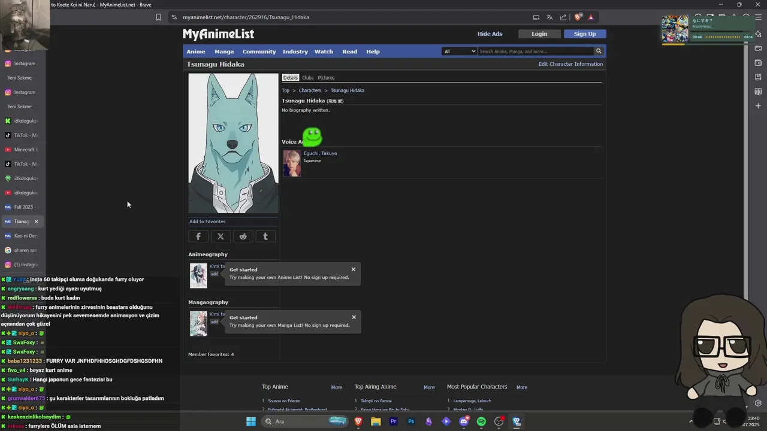Switch to aharen san Google tab
This screenshot has height=431, width=767.
(22, 250)
